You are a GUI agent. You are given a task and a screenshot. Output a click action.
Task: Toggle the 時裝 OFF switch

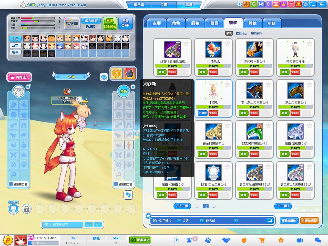125,23
